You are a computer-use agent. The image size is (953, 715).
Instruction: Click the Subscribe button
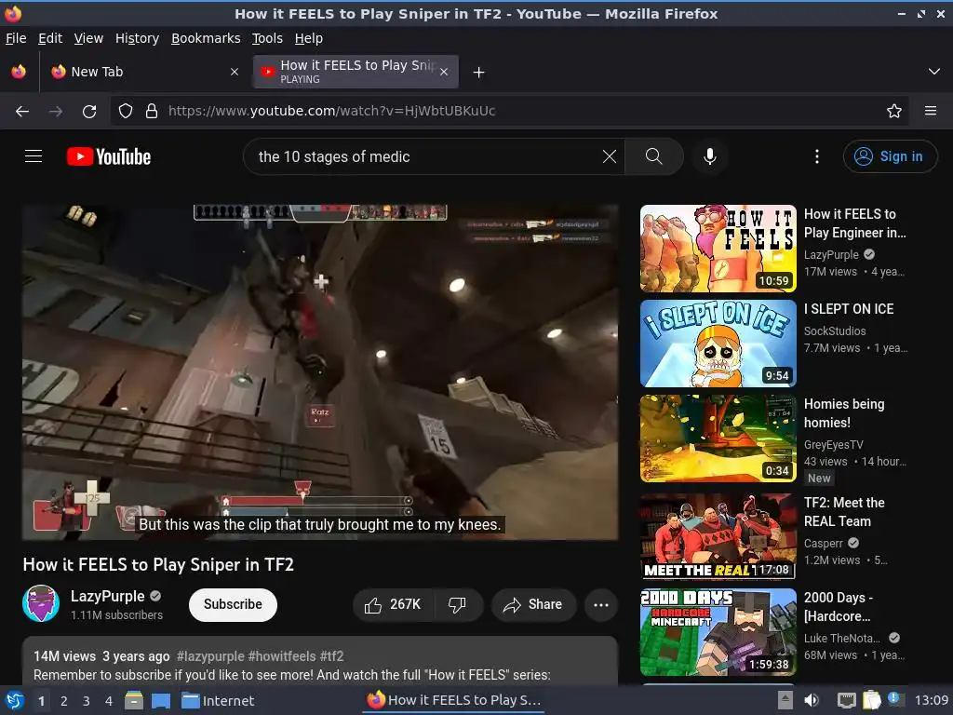pos(233,604)
